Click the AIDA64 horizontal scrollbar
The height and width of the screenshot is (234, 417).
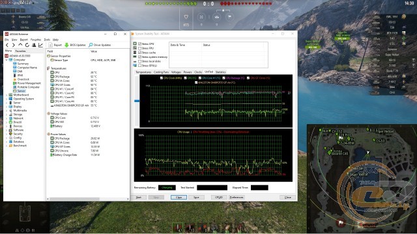74,199
